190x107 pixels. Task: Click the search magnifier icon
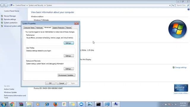point(188,5)
